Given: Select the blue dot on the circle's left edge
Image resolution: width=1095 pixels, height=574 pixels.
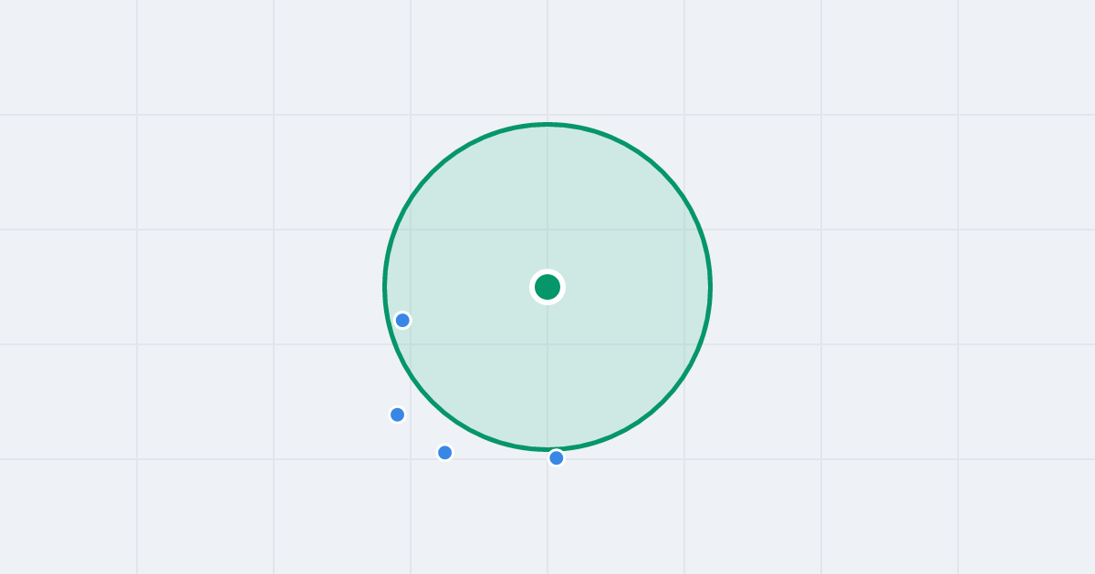Looking at the screenshot, I should 402,320.
